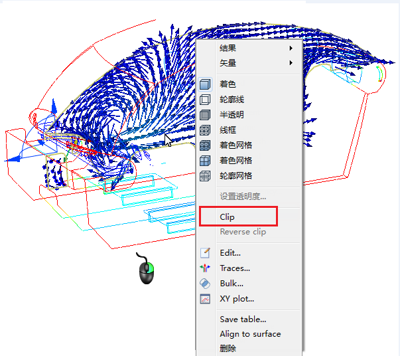Image resolution: width=400 pixels, height=356 pixels.
Task: Choose the 轮廓网格 outline mesh icon
Action: point(205,176)
